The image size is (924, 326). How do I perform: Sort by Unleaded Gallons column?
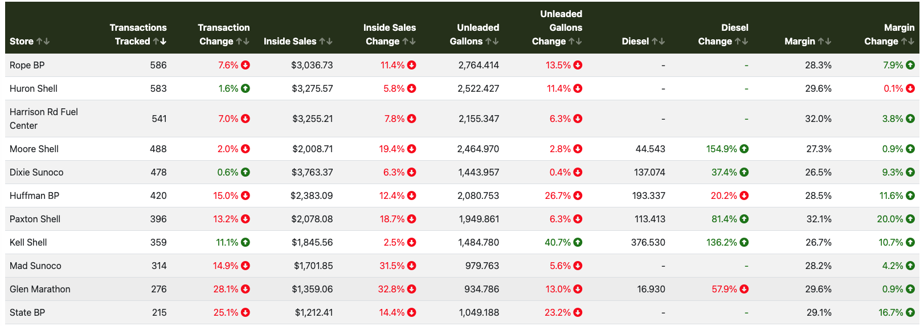point(492,42)
